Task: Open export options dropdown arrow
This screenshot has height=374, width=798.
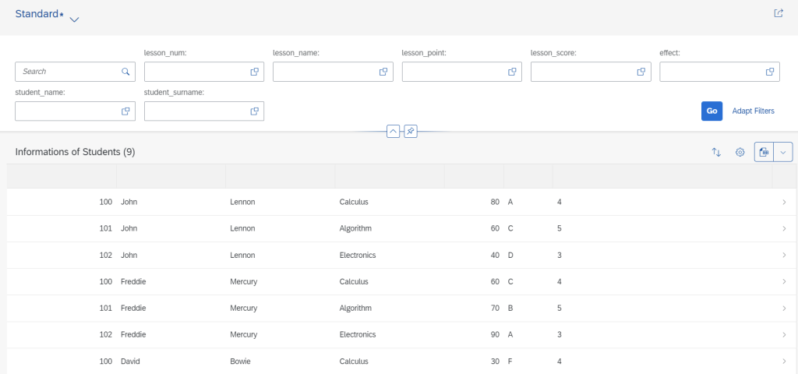Action: click(782, 152)
